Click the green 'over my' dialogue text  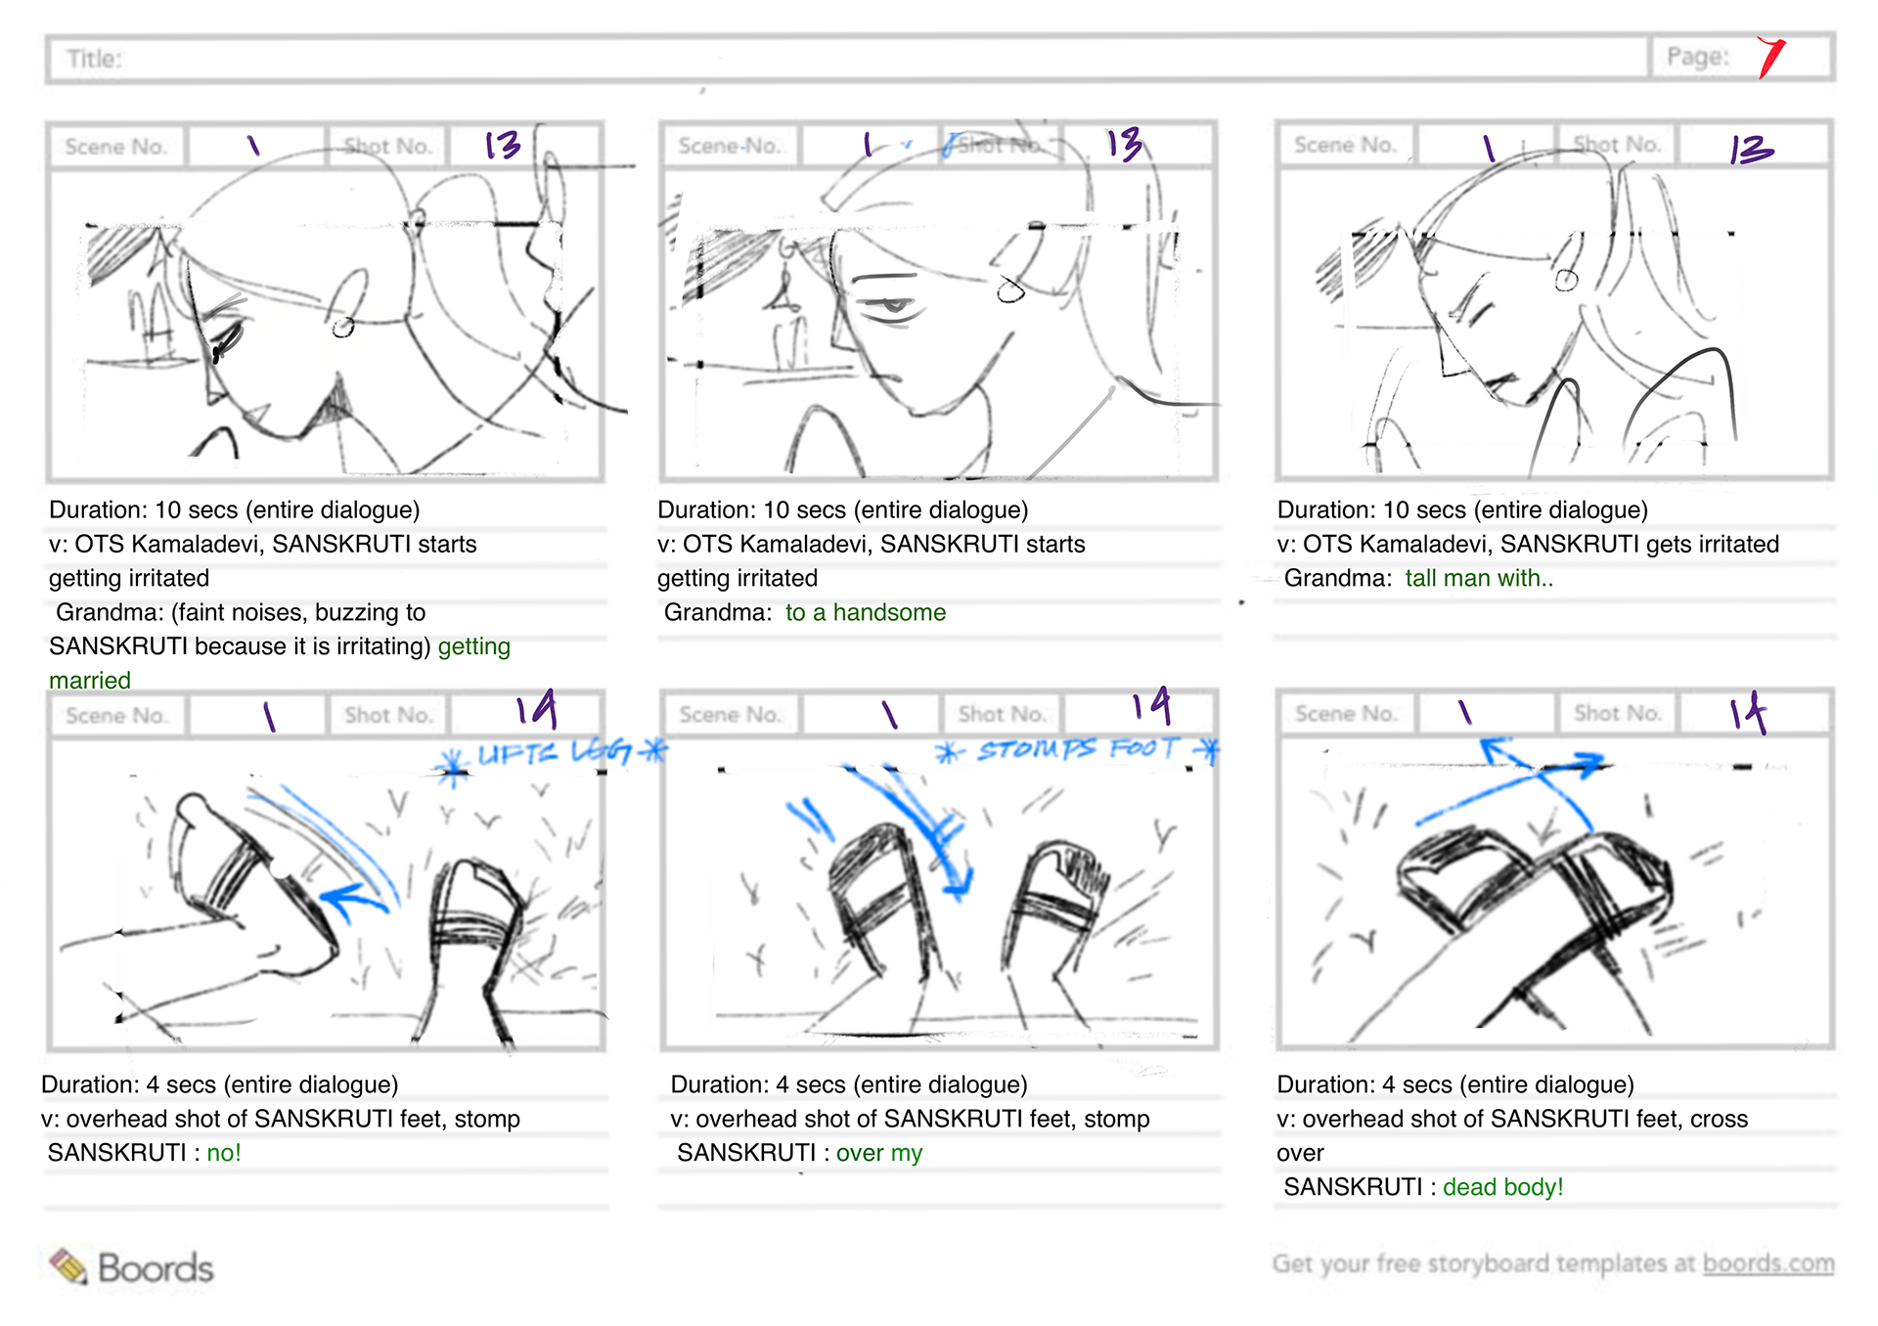coord(879,1153)
